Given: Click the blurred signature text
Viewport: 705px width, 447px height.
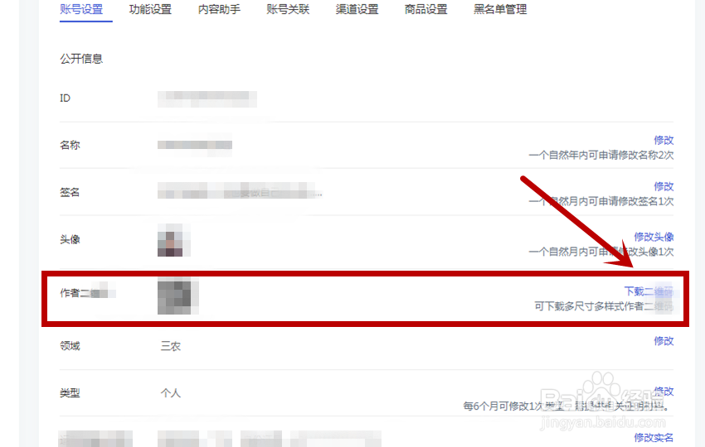Looking at the screenshot, I should [240, 191].
